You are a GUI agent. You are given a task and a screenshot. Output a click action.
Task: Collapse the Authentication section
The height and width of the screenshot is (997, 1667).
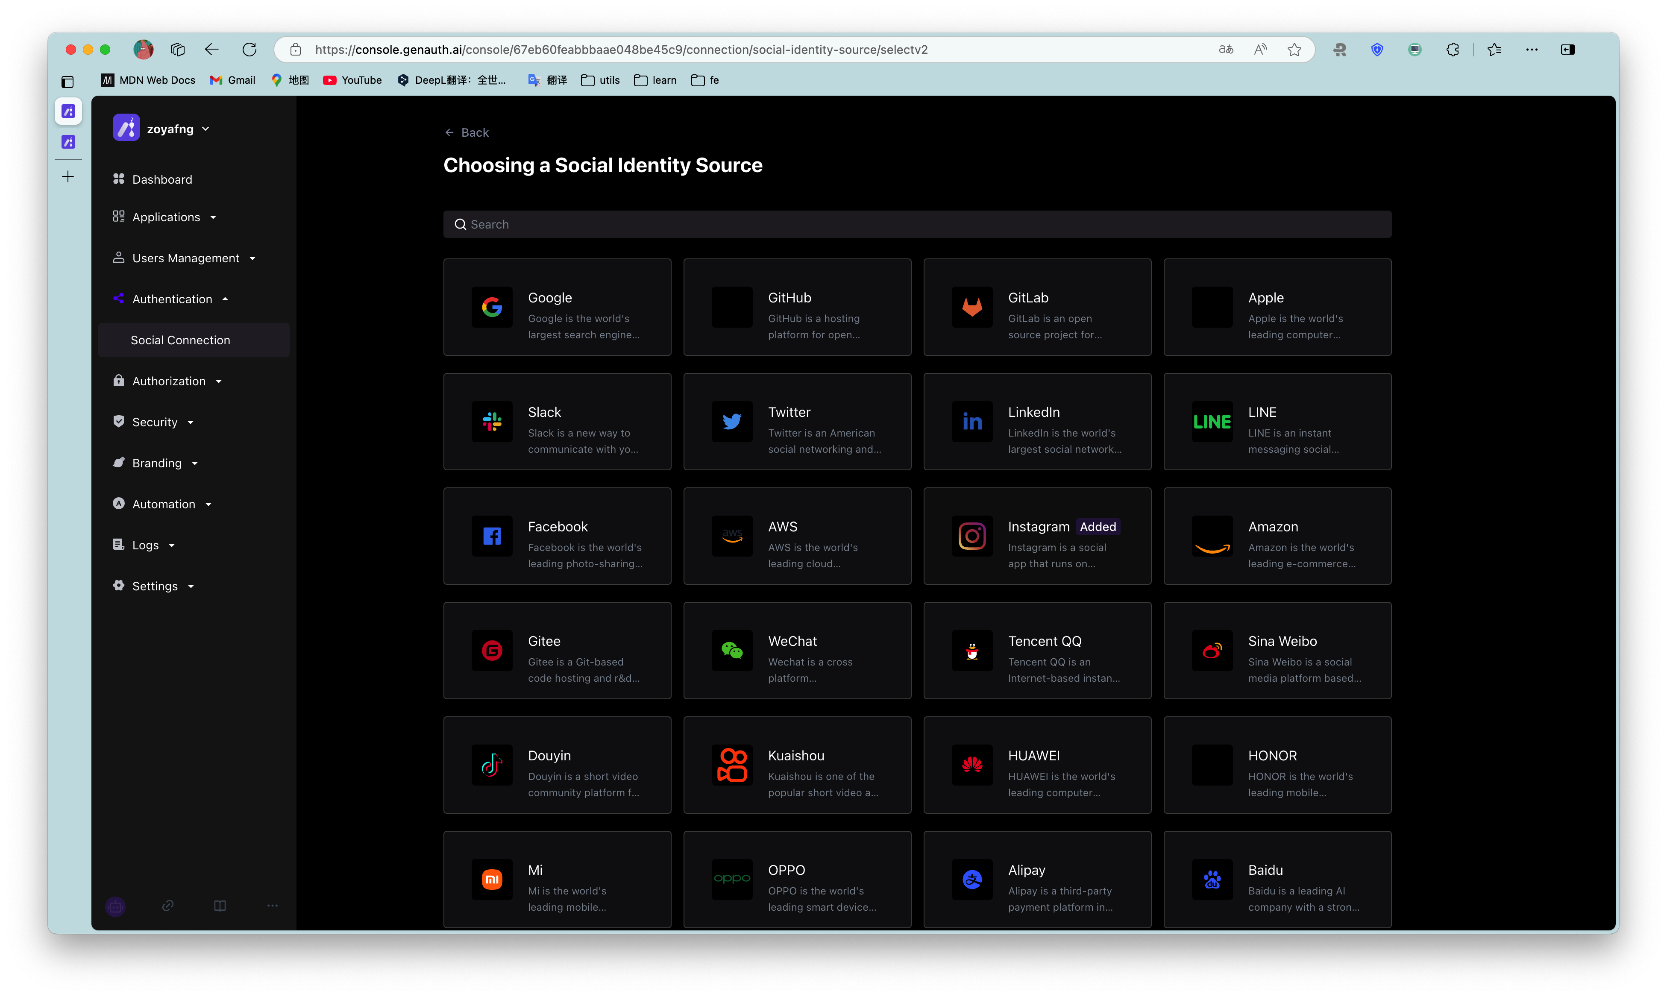point(171,299)
